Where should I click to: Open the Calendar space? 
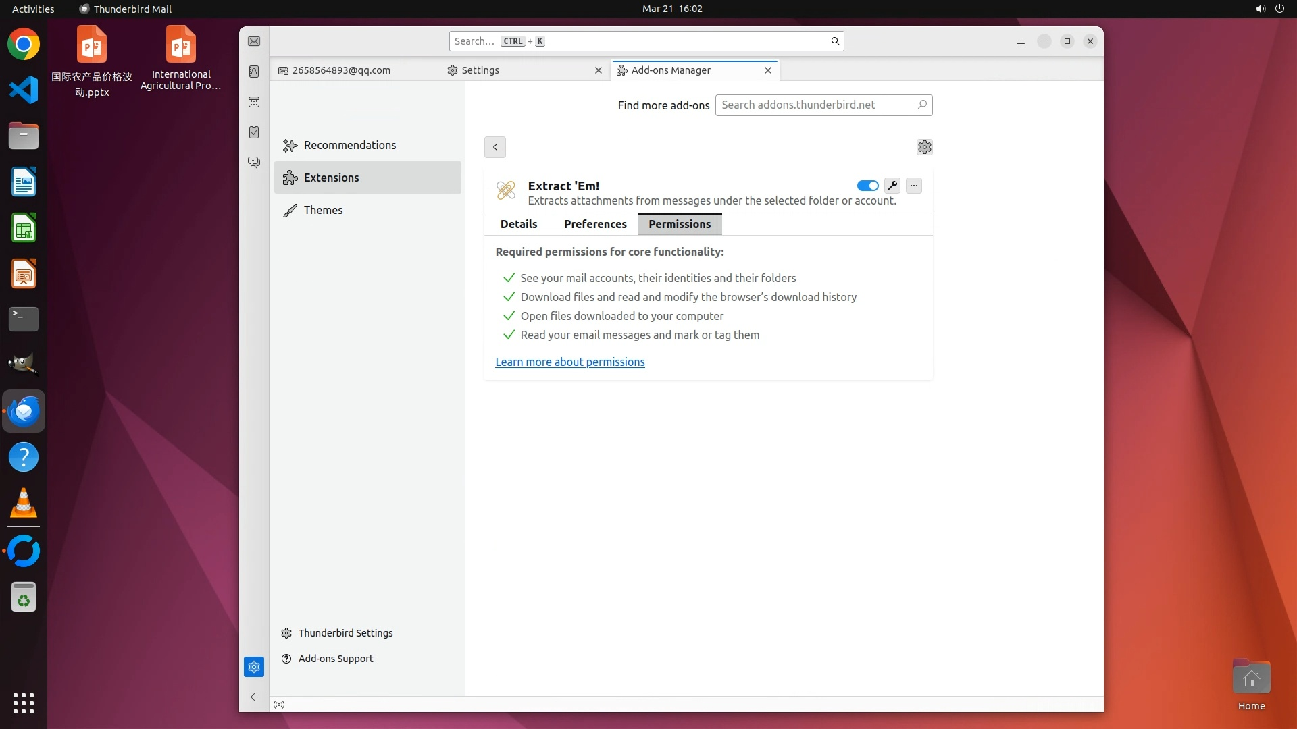[x=254, y=102]
